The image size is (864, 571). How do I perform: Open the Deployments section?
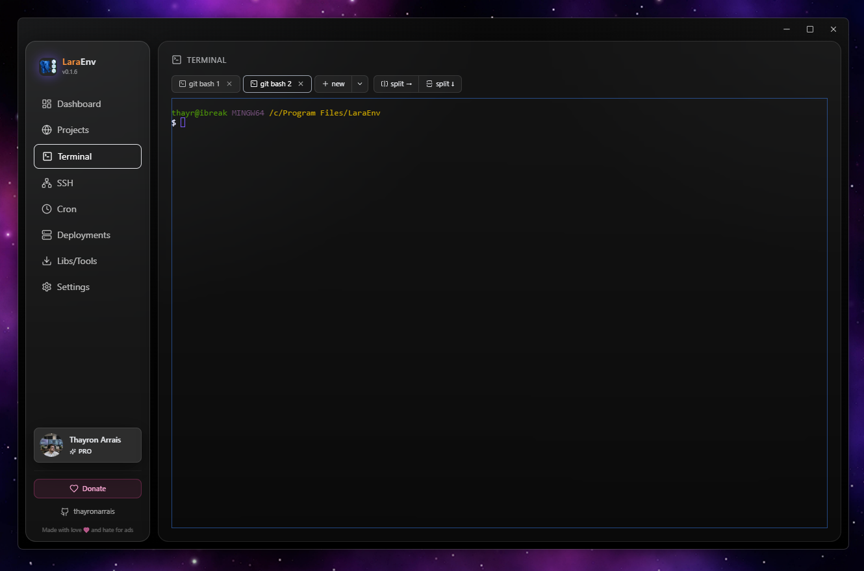click(x=87, y=235)
